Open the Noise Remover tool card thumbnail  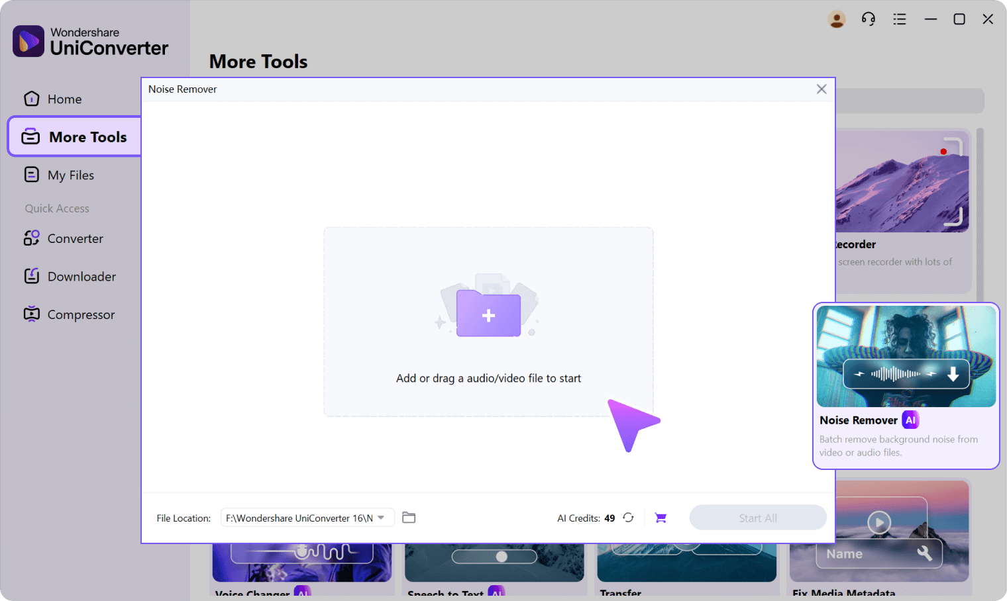pos(906,356)
